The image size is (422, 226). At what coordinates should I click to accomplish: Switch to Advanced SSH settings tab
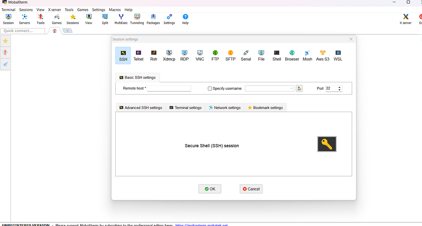pyautogui.click(x=141, y=108)
